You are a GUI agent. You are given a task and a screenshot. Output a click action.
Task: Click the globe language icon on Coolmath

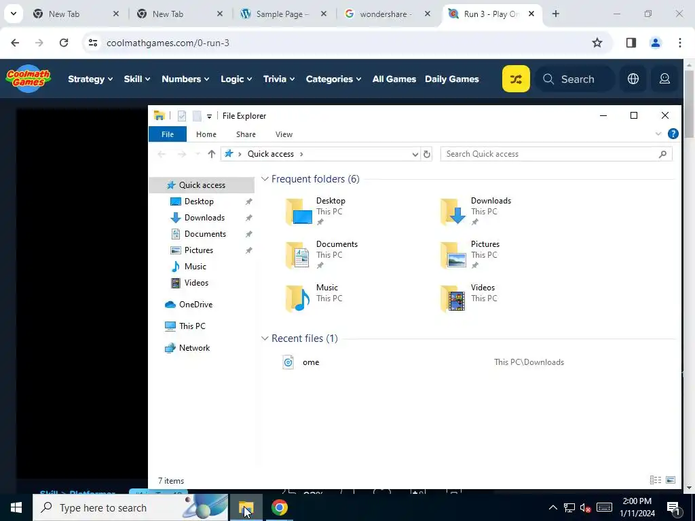point(633,79)
